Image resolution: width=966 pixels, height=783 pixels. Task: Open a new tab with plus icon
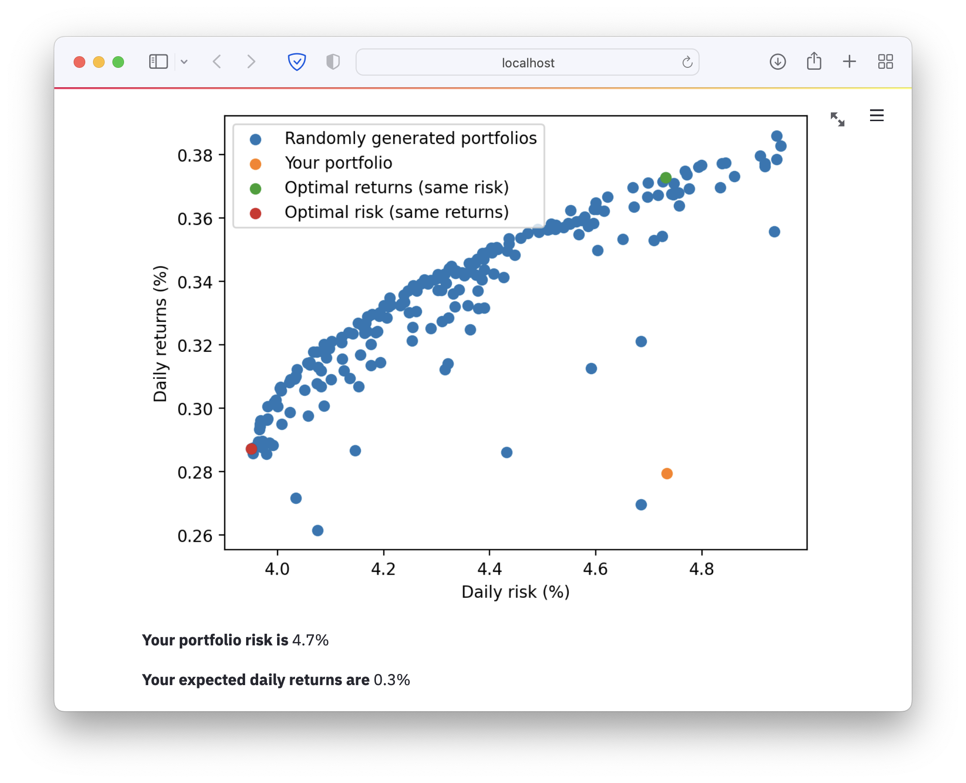pos(849,62)
